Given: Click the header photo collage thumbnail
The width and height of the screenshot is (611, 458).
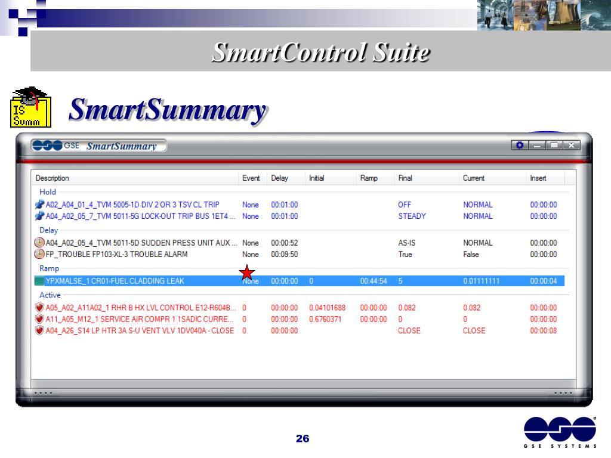Looking at the screenshot, I should click(x=544, y=15).
